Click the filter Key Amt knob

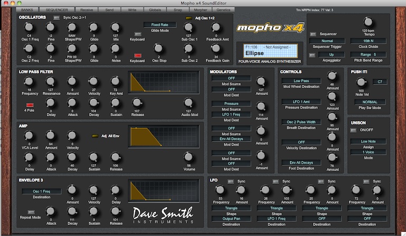pos(115,81)
